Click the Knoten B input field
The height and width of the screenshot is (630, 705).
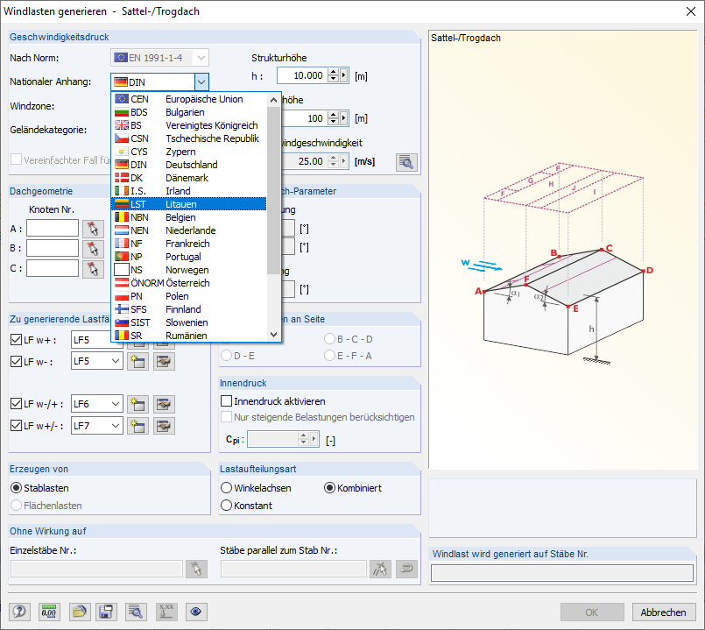53,248
